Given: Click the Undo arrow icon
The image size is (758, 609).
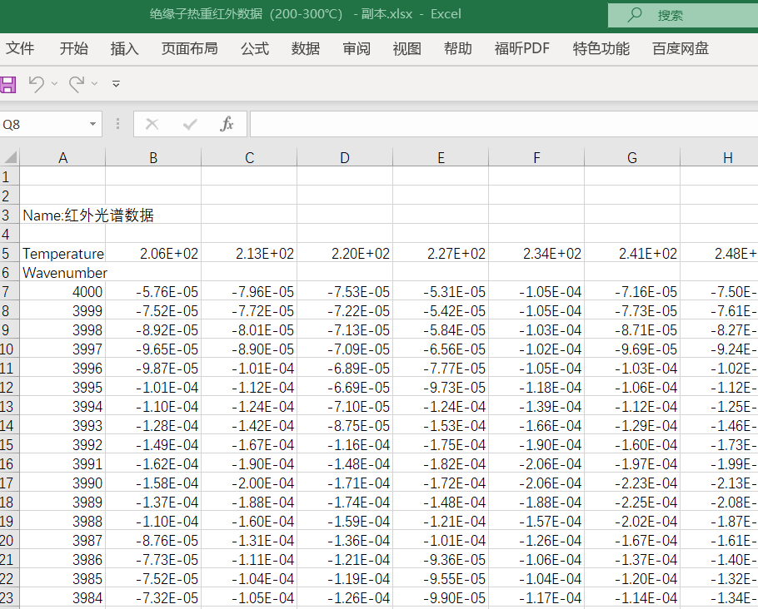Looking at the screenshot, I should (x=37, y=84).
